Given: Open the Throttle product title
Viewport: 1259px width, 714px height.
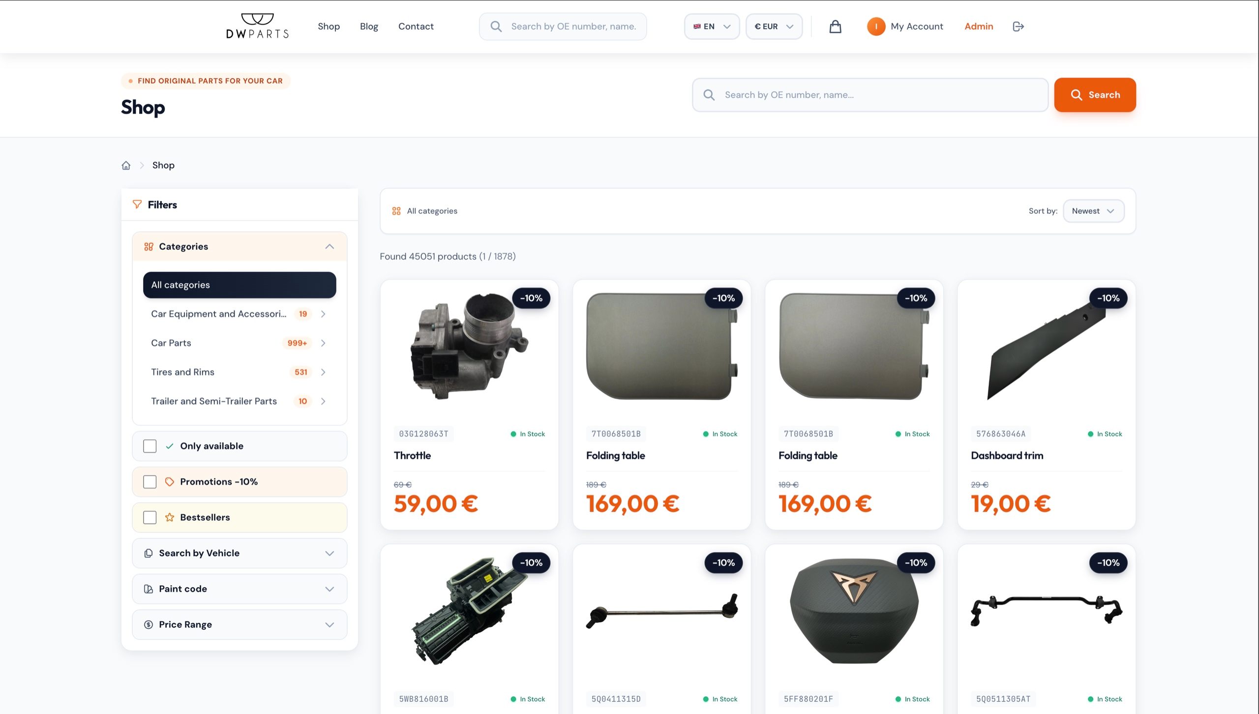Looking at the screenshot, I should (412, 456).
